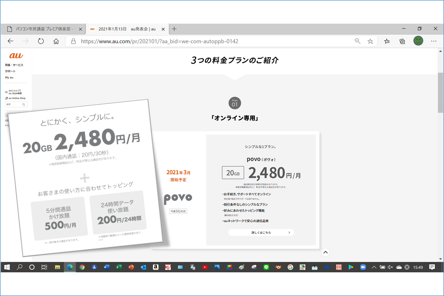Click the au logo
The height and width of the screenshot is (296, 444).
click(x=16, y=56)
